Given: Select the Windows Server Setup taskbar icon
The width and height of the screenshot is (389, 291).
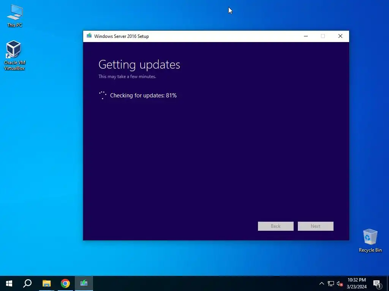Looking at the screenshot, I should (84, 283).
